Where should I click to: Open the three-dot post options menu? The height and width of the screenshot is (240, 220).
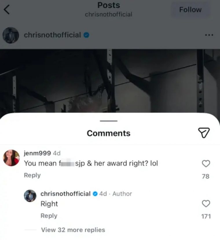[x=209, y=35]
